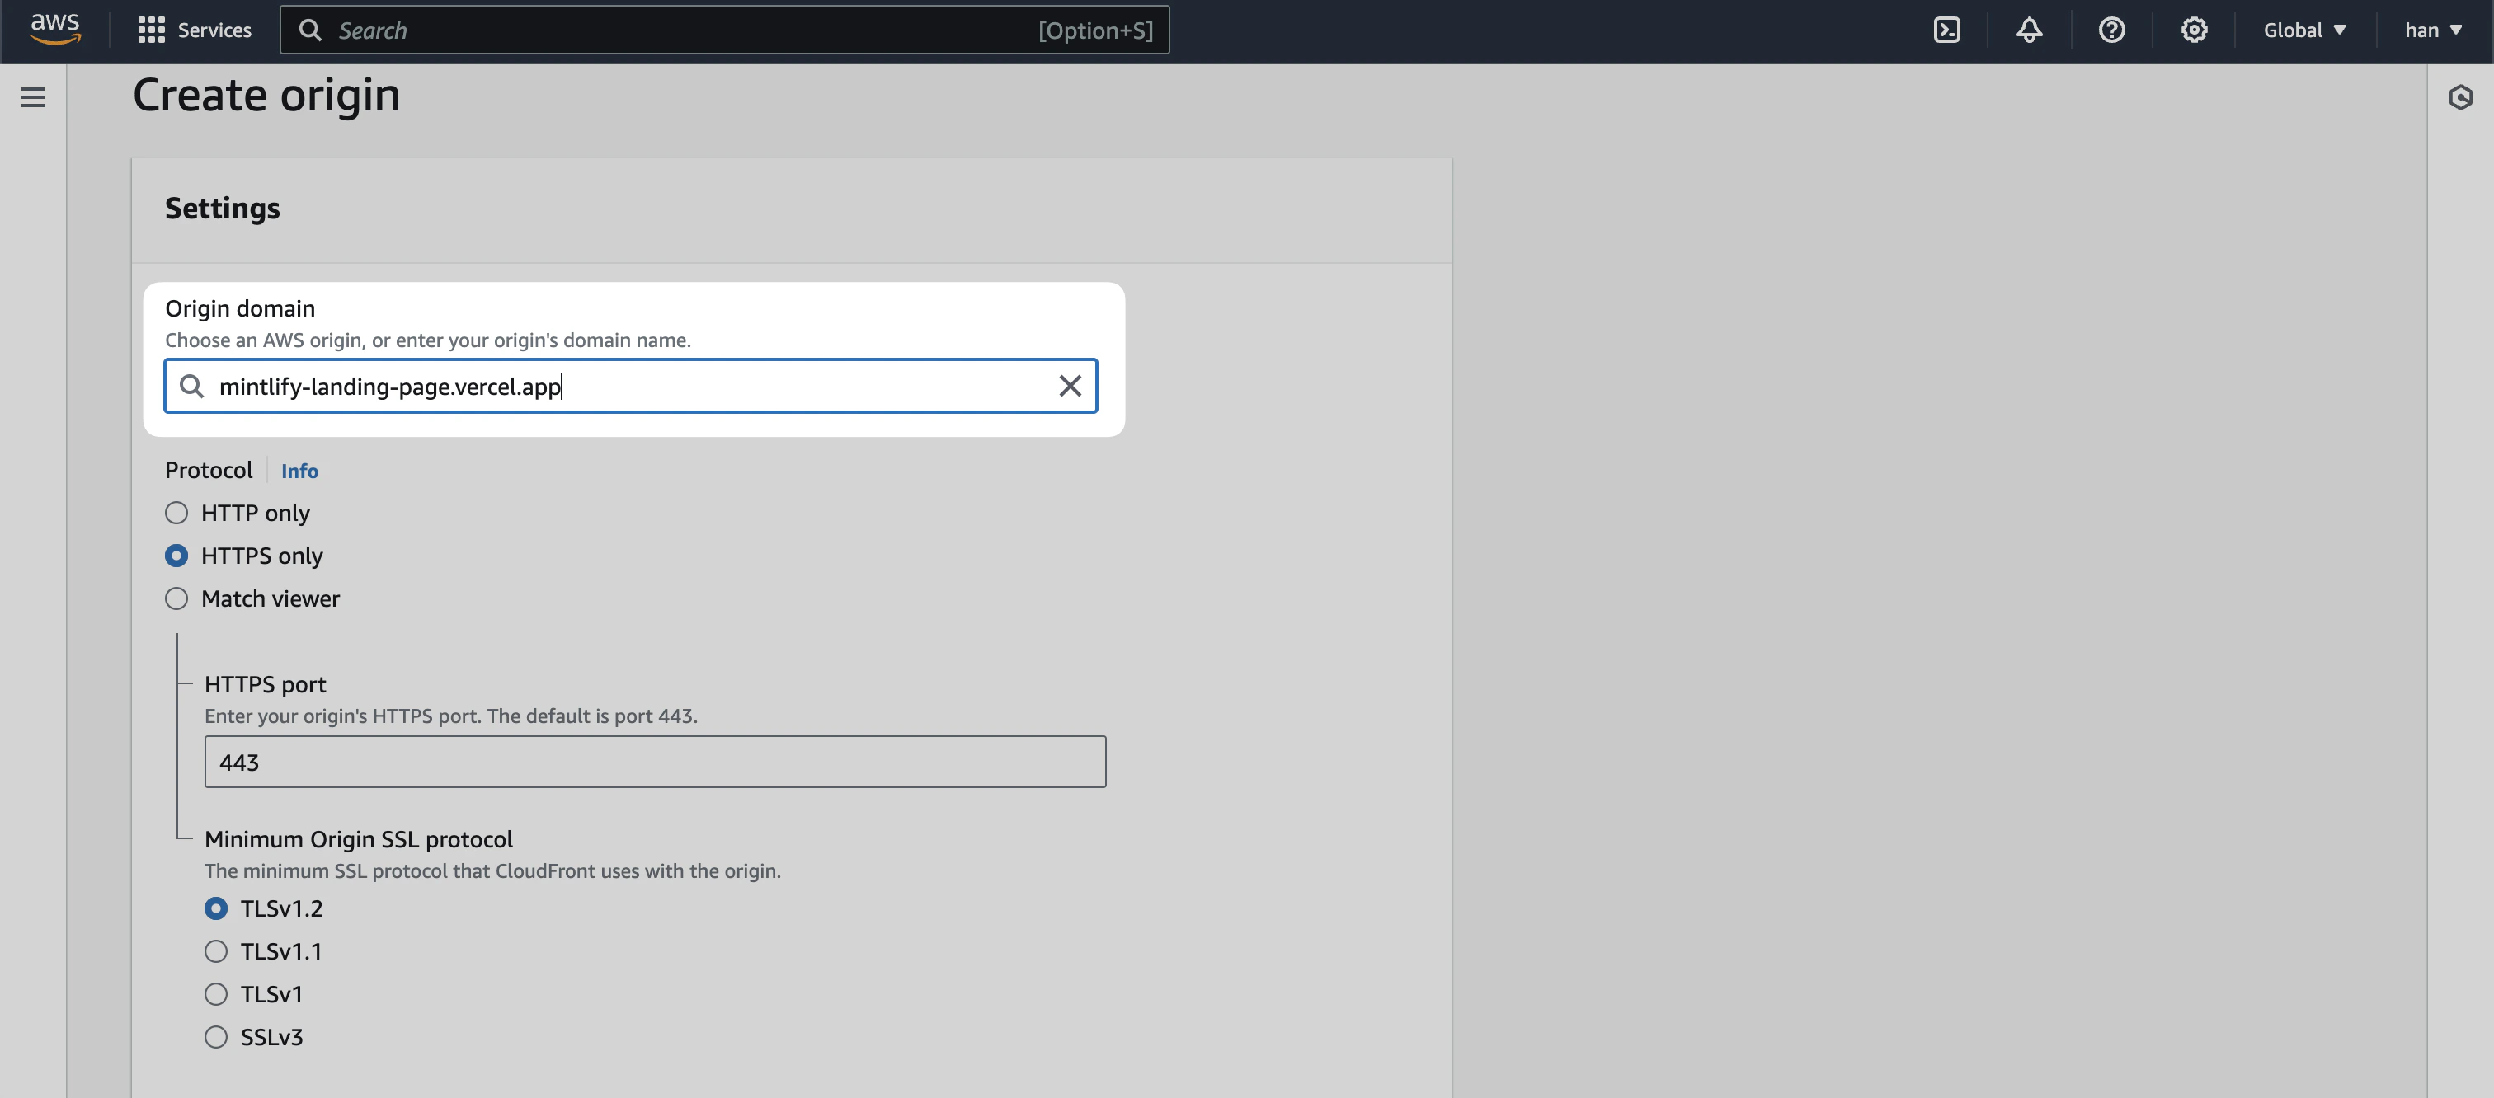
Task: Open the help question-mark icon
Action: (2111, 30)
